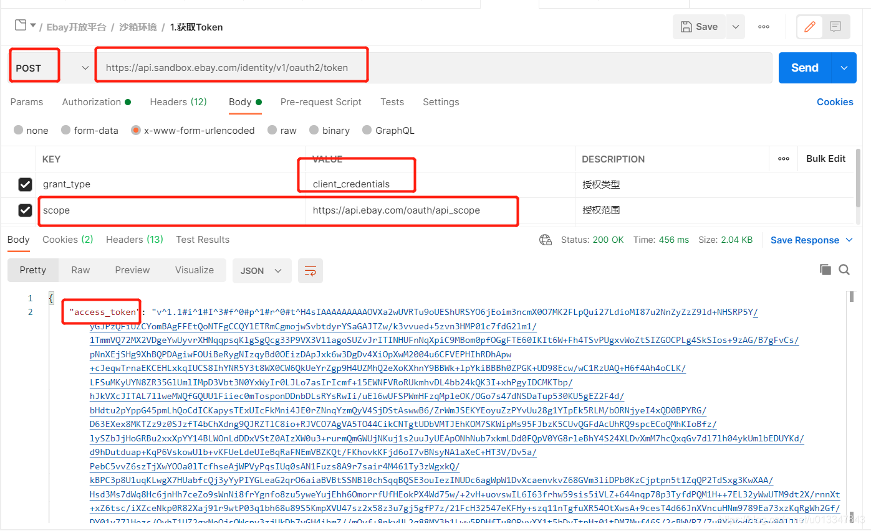Click the grant_type key cell
The height and width of the screenshot is (531, 871).
[171, 184]
